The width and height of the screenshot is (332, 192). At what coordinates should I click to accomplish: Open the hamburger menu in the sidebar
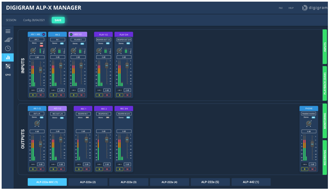(x=8, y=31)
